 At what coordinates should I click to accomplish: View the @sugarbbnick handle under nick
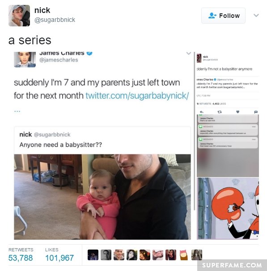(55, 20)
